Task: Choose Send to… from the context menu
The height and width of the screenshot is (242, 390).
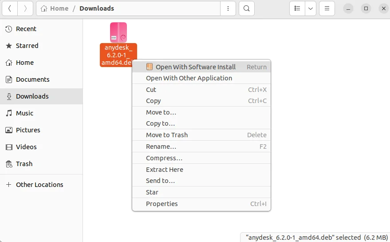Action: click(201, 181)
